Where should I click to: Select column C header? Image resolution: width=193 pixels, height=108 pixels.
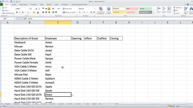pos(58,22)
